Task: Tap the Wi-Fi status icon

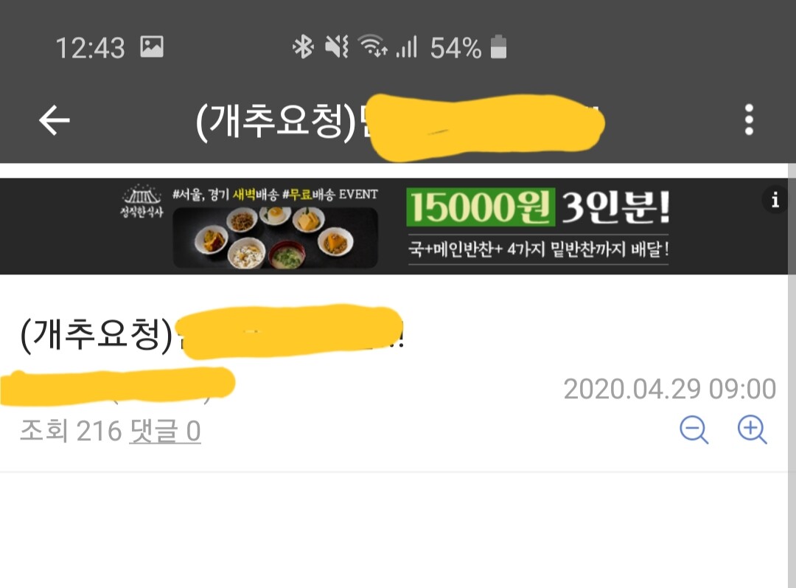Action: [373, 46]
